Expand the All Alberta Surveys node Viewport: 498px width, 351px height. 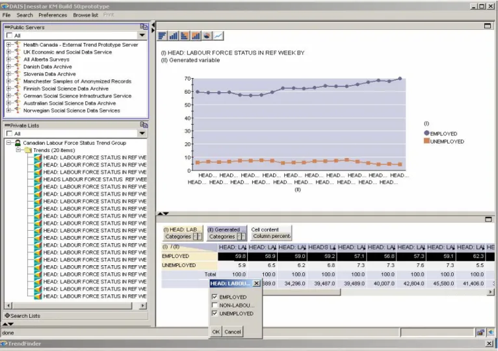point(8,59)
